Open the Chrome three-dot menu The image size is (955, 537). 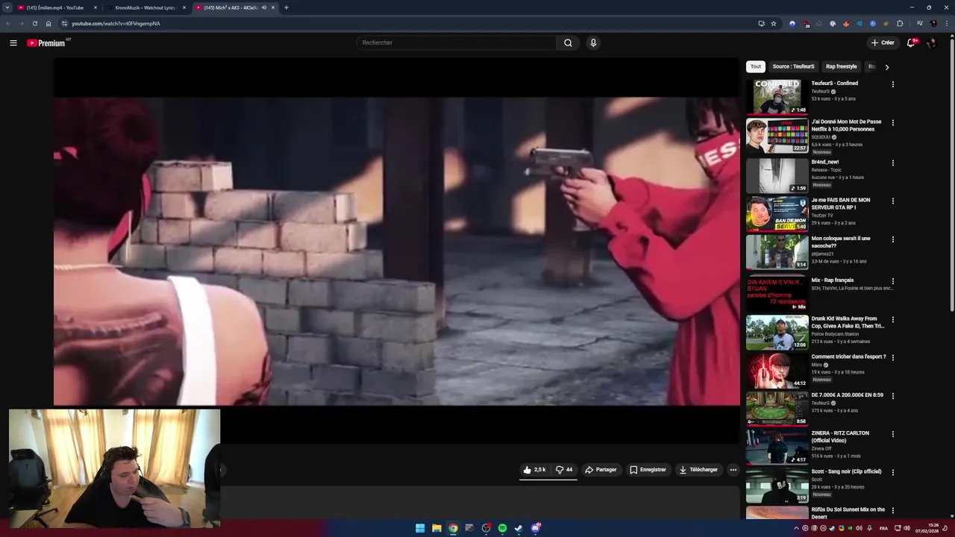pos(946,23)
